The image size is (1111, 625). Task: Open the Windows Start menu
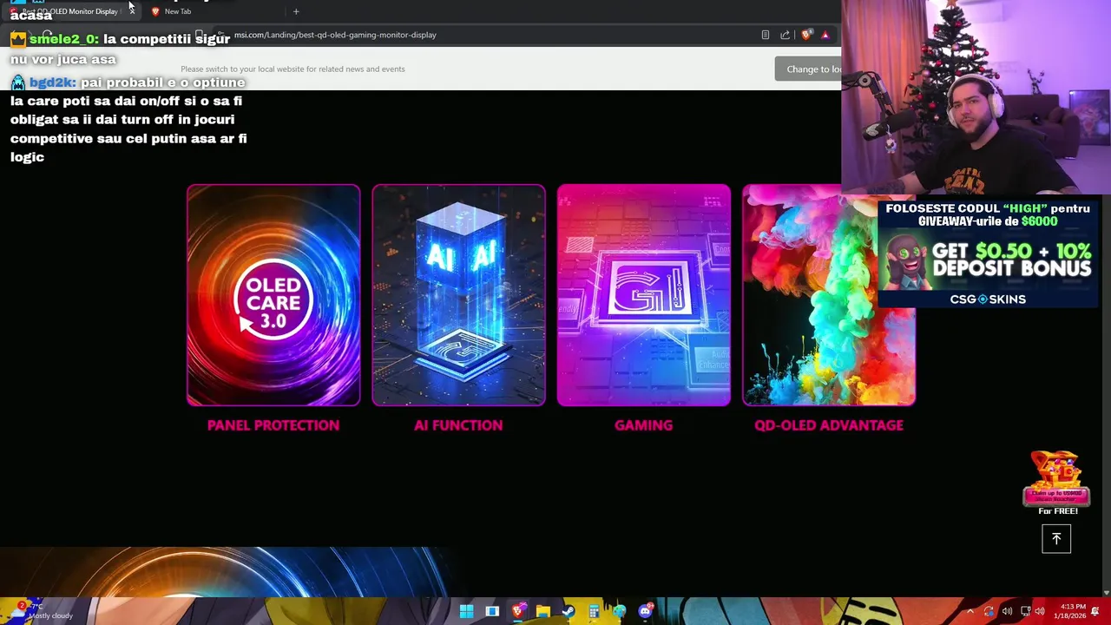(x=466, y=611)
